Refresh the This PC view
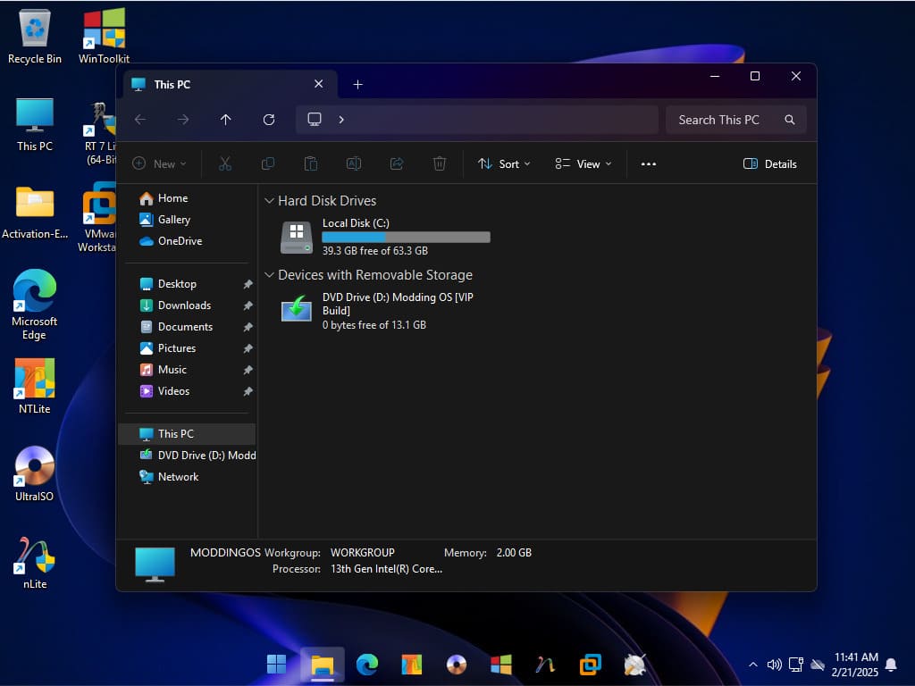Image resolution: width=915 pixels, height=686 pixels. click(269, 120)
